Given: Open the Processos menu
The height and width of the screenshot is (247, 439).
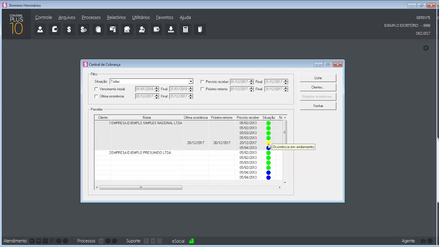Looking at the screenshot, I should point(91,17).
